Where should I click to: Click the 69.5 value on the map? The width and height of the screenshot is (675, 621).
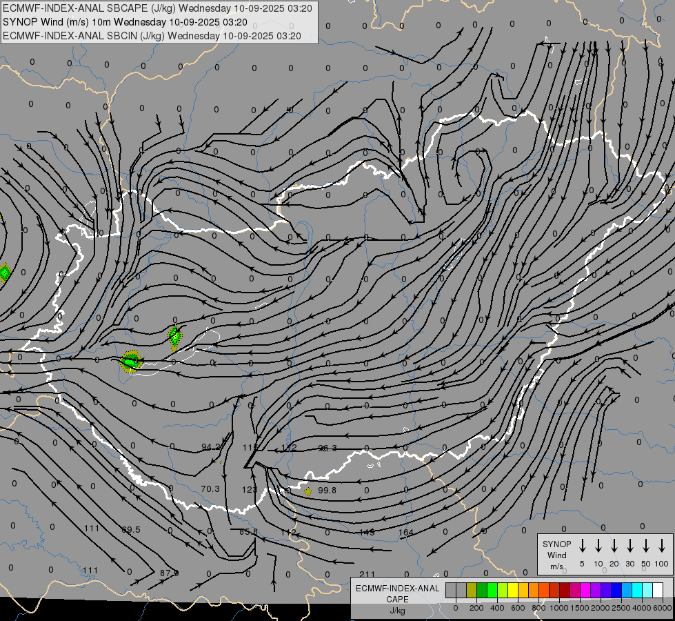131,529
